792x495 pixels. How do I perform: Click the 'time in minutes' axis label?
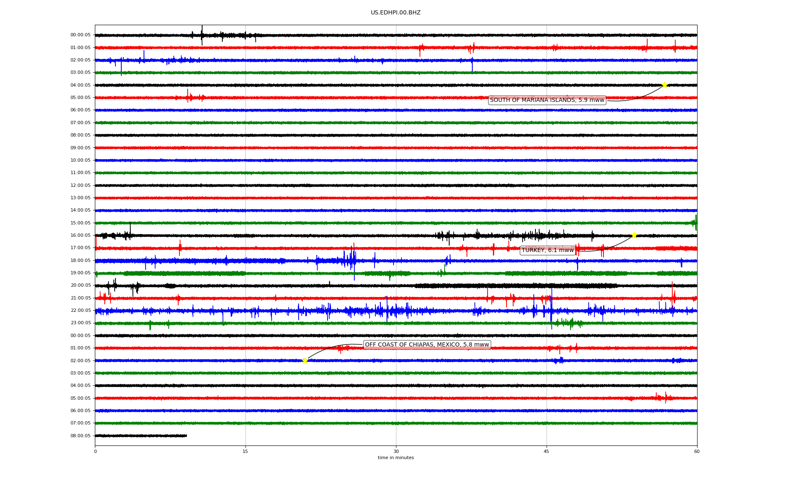(396, 458)
